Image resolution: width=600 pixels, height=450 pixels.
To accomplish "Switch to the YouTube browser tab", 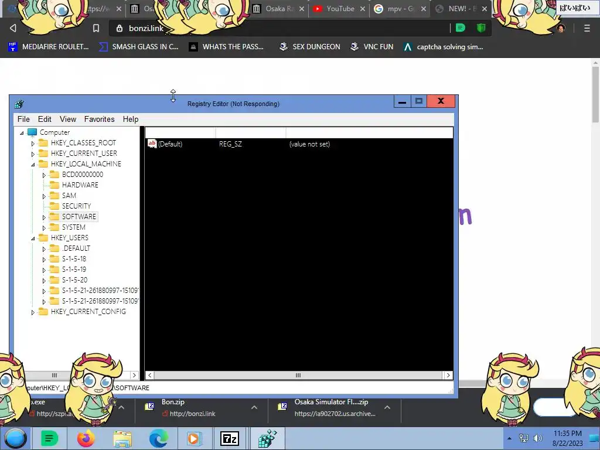I will click(340, 8).
